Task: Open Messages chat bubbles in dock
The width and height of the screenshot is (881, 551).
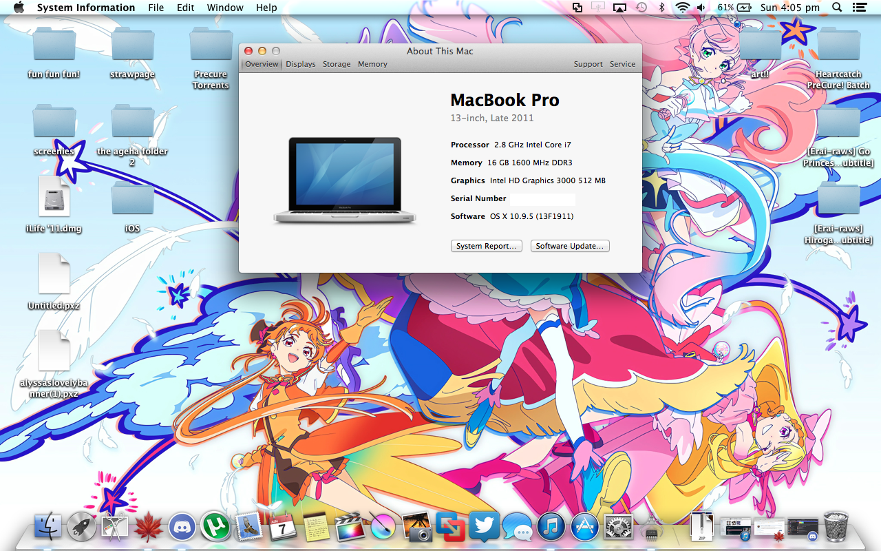Action: (x=517, y=527)
